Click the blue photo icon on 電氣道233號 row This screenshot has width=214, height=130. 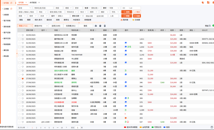point(126,47)
